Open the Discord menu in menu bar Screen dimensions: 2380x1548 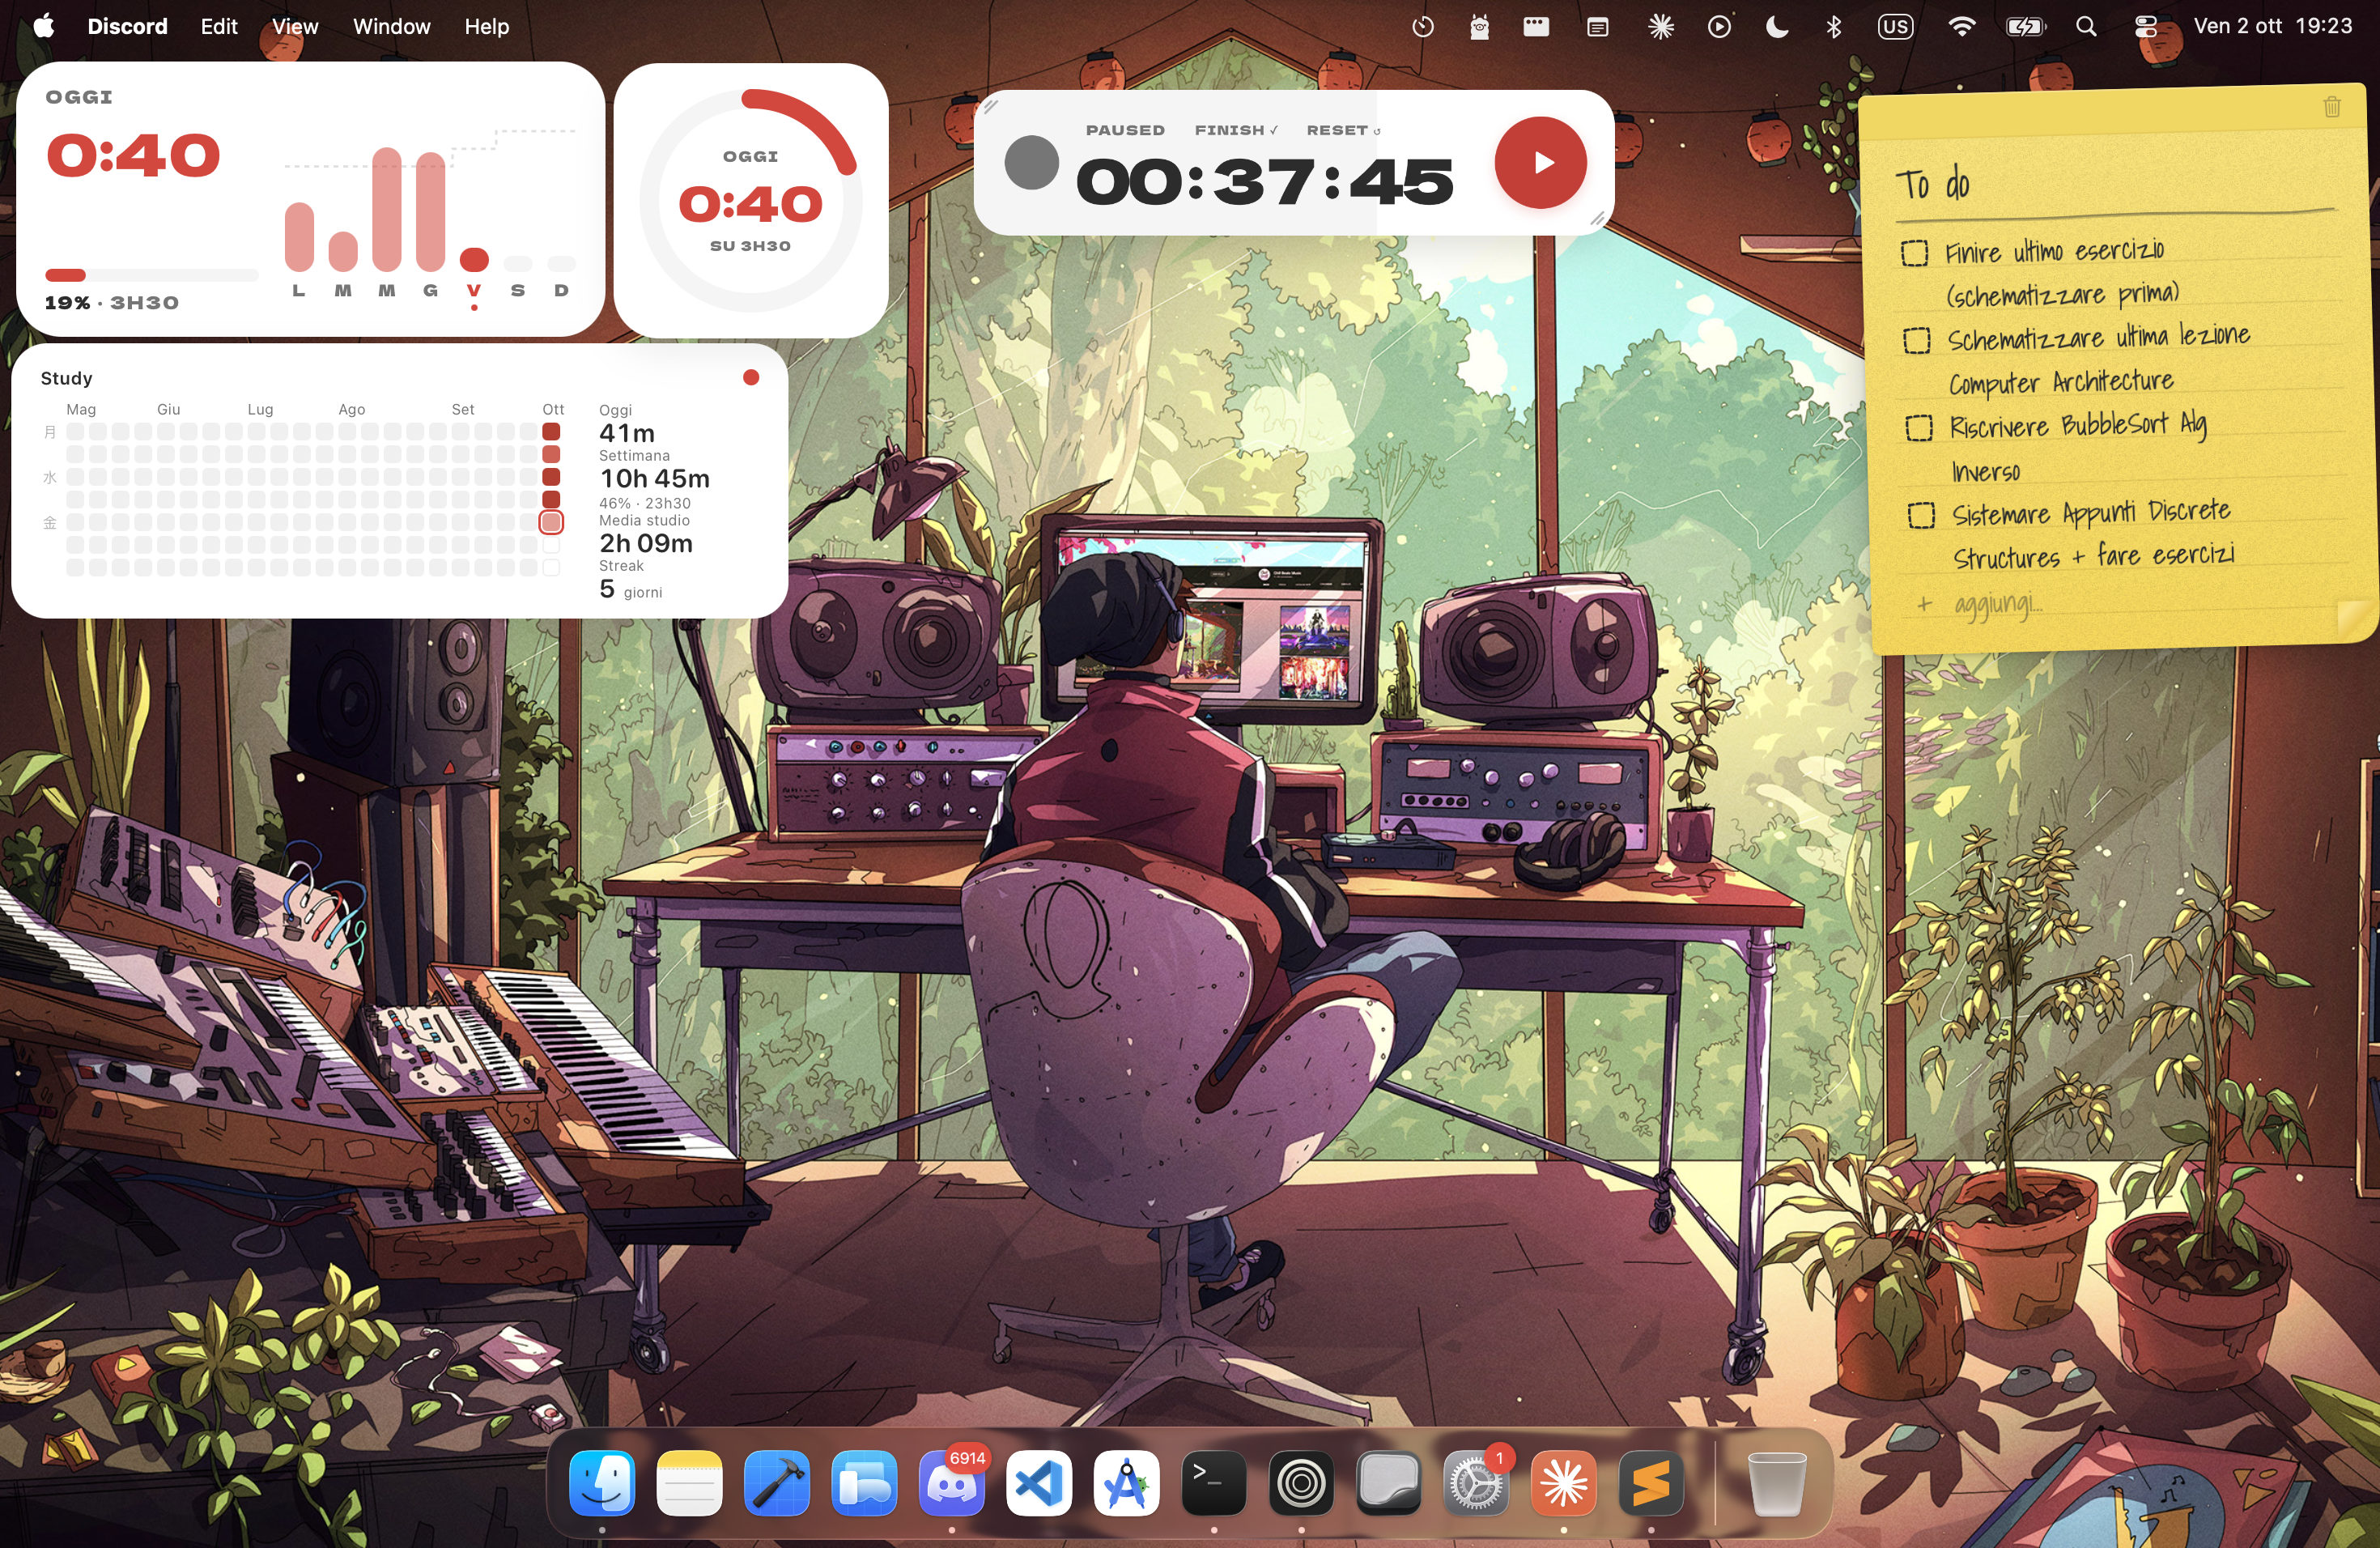tap(127, 27)
